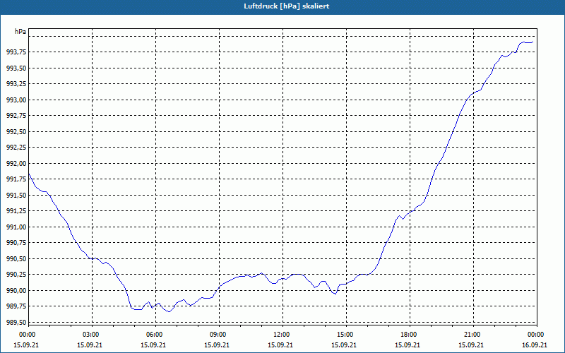Select the 991,25 axis value

pyautogui.click(x=16, y=211)
